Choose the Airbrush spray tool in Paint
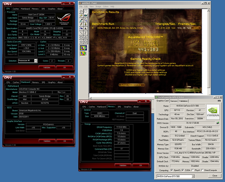Viewport: 225px width, 182px height. point(81,29)
